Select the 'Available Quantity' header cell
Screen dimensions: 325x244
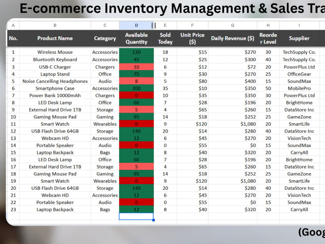[136, 38]
